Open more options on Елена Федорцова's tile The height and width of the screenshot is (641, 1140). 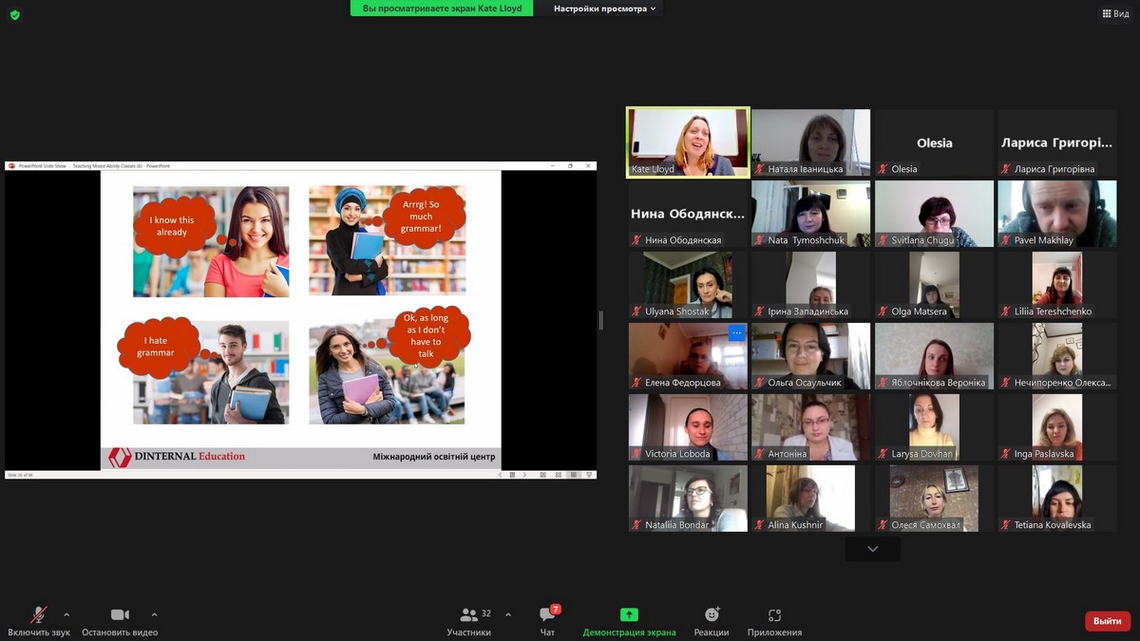coord(736,333)
